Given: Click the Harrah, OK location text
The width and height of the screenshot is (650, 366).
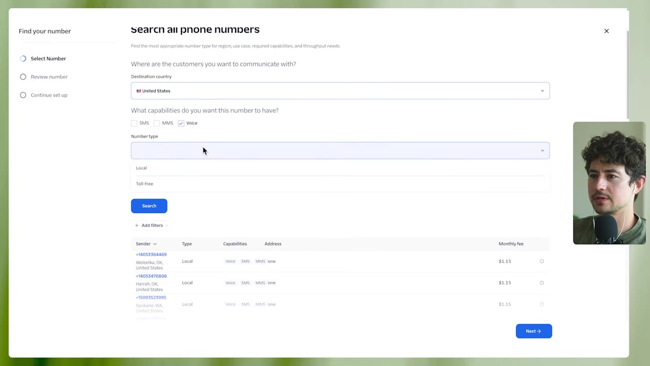Looking at the screenshot, I should point(149,287).
